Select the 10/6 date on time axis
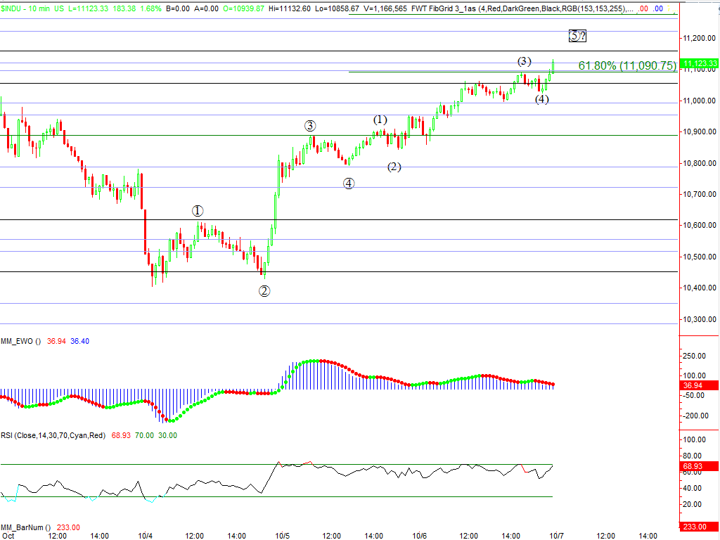 420,536
